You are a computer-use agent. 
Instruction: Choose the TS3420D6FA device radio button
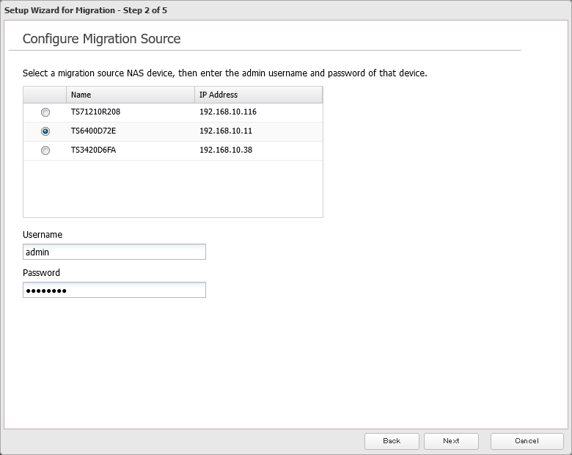45,150
